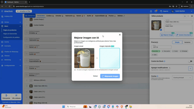Click the Clientes sidebar icon
The width and height of the screenshot is (194, 109).
[2, 56]
